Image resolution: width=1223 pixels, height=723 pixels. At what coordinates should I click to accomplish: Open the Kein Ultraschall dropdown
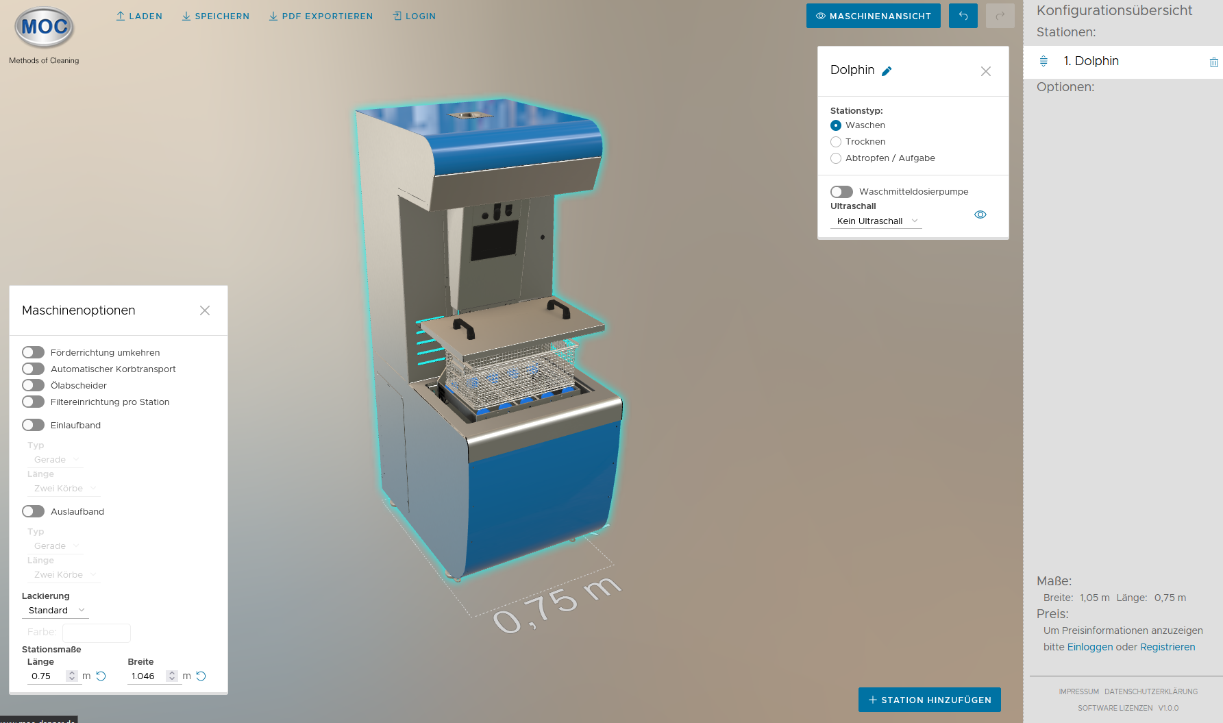click(x=876, y=221)
